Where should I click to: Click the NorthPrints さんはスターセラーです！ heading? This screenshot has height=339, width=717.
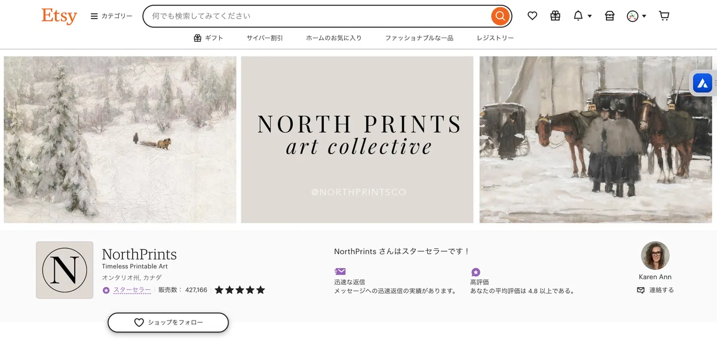click(402, 252)
